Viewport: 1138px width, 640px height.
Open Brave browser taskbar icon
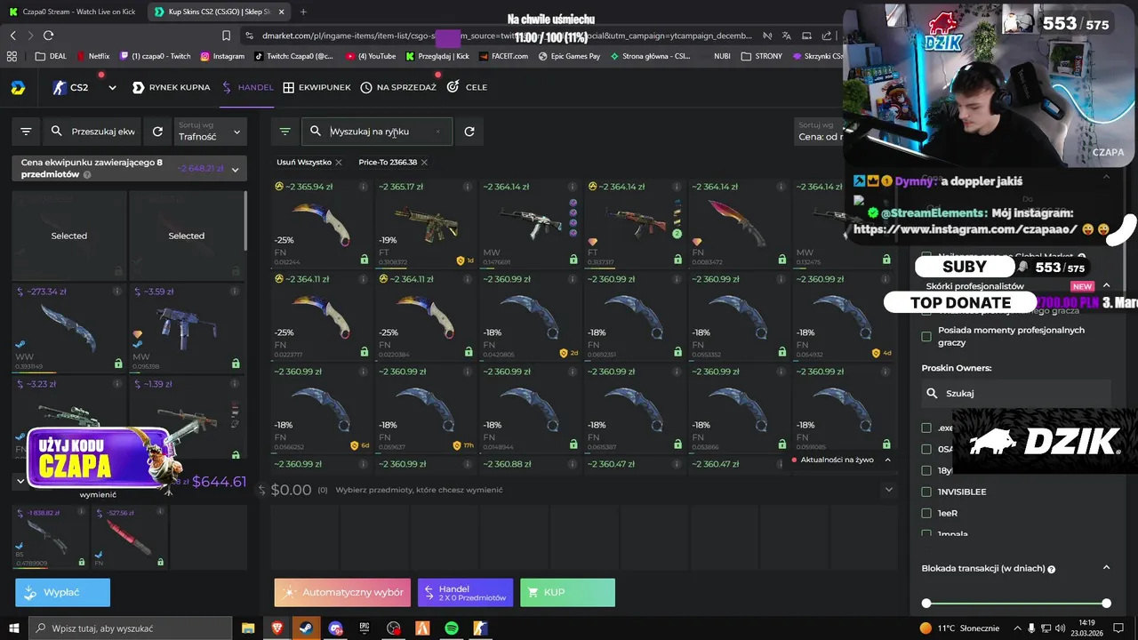coord(277,628)
